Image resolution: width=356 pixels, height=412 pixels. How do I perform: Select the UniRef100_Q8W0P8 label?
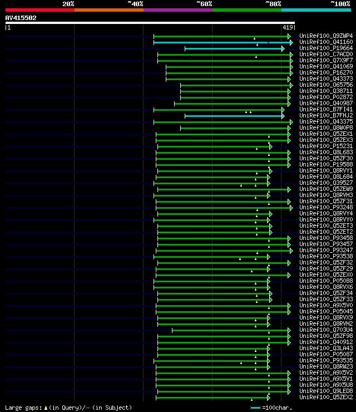(326, 127)
